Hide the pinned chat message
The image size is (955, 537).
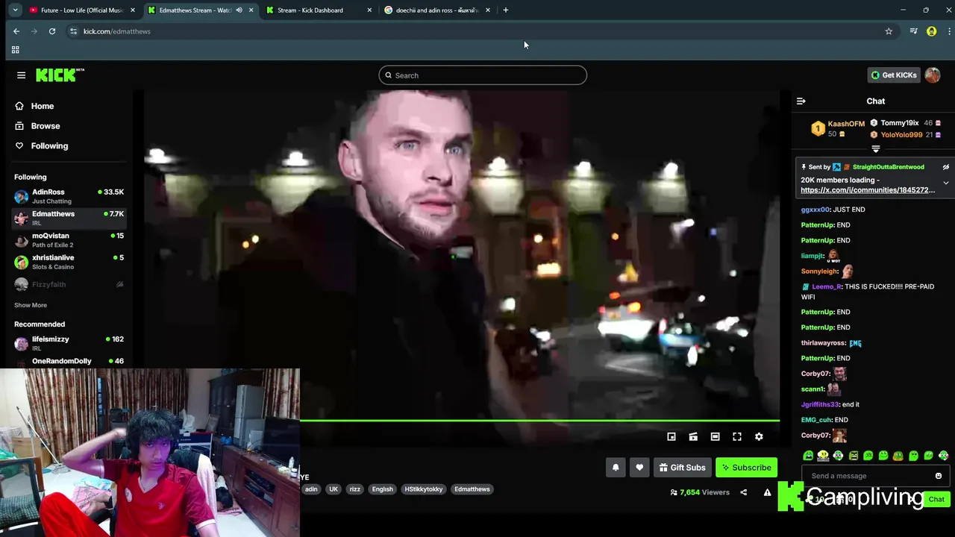pyautogui.click(x=945, y=167)
